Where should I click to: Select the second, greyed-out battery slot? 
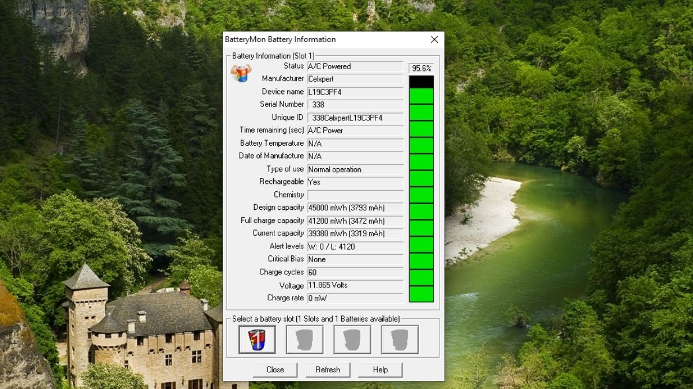click(x=305, y=339)
